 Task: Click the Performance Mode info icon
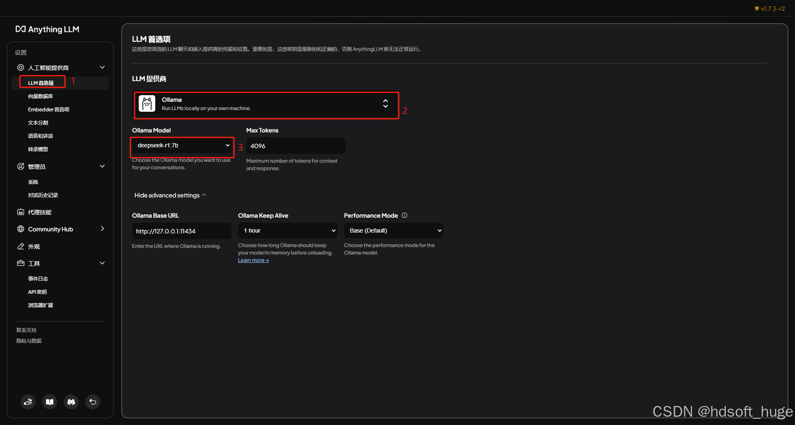(x=405, y=215)
